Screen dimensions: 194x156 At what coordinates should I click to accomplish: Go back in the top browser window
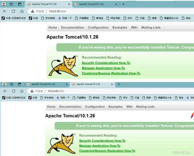5,11
